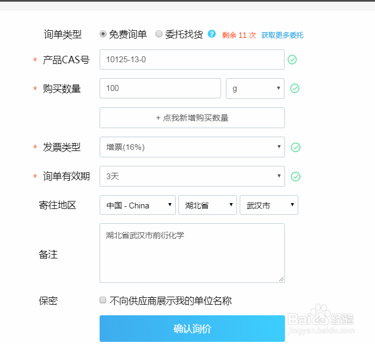Open the unit dropdown showing g
This screenshot has height=344, width=375.
pyautogui.click(x=255, y=88)
